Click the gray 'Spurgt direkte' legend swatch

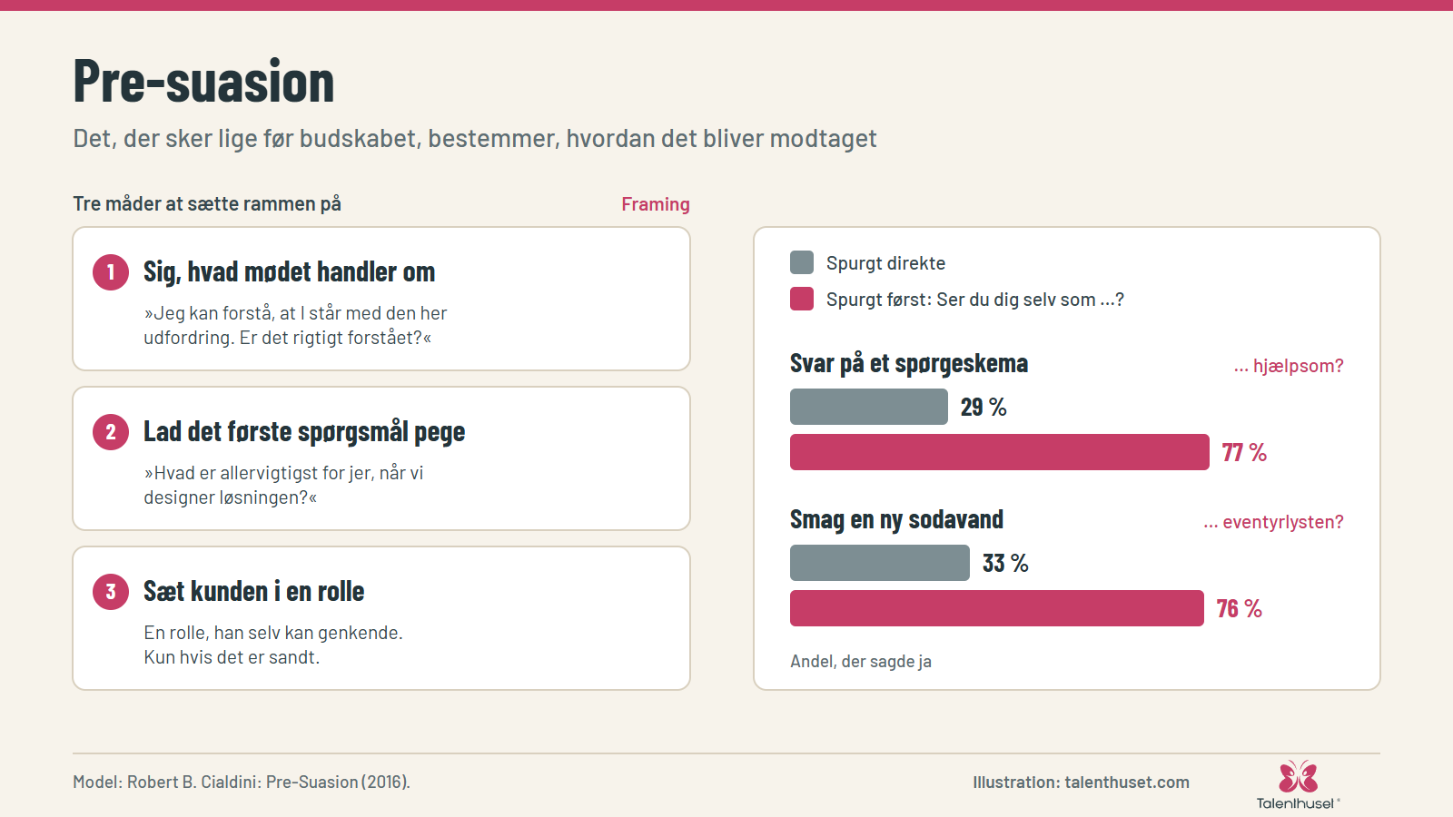(802, 262)
